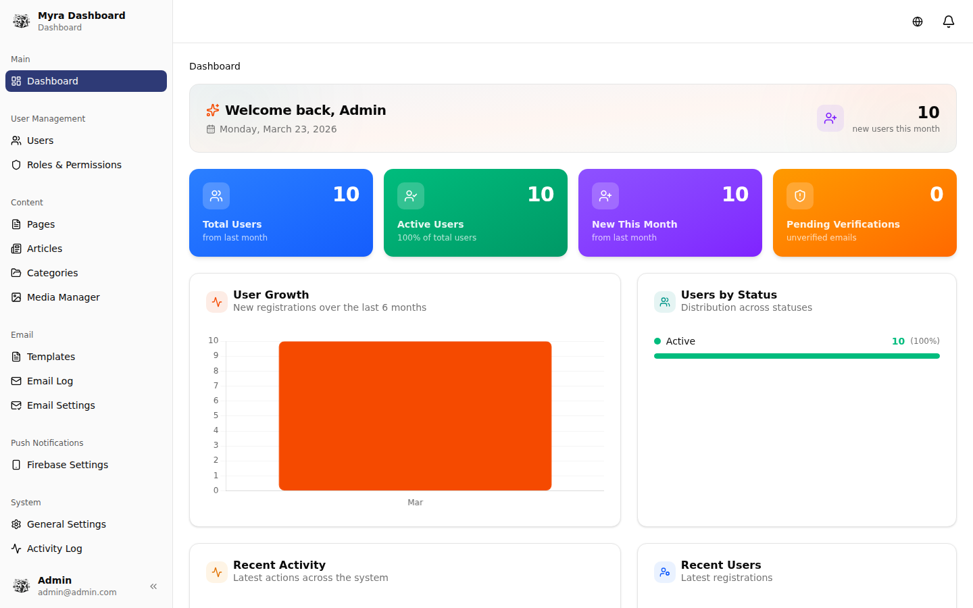Collapse the sidebar with double chevron
The width and height of the screenshot is (973, 608).
point(153,586)
